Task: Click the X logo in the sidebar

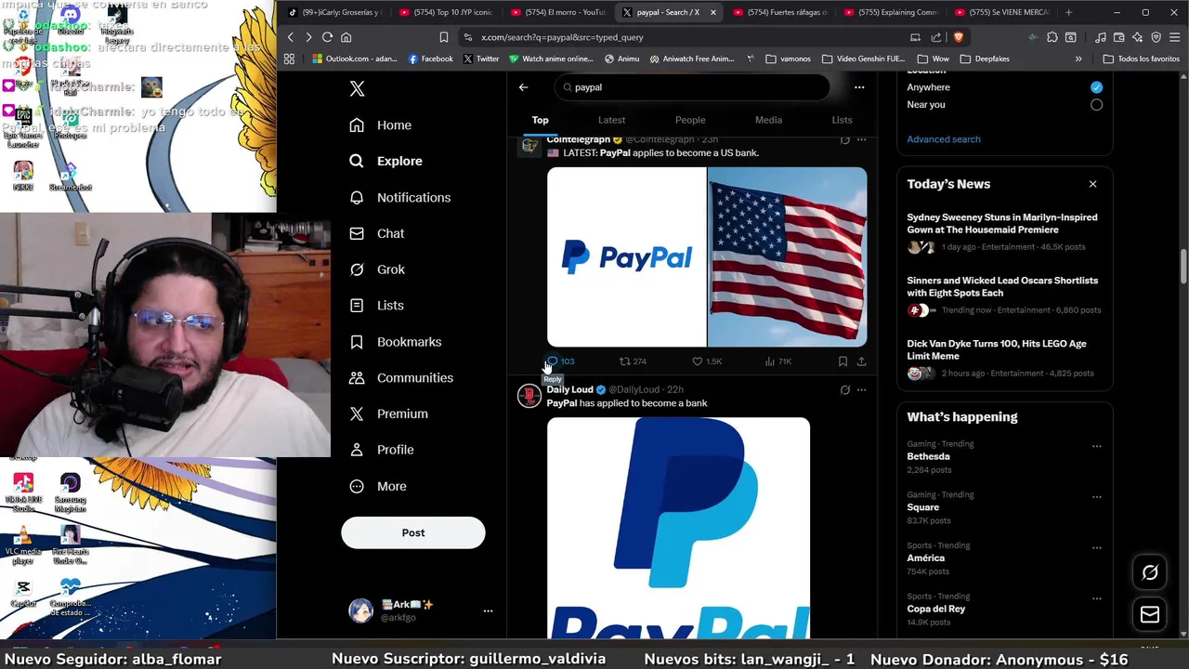Action: [357, 88]
